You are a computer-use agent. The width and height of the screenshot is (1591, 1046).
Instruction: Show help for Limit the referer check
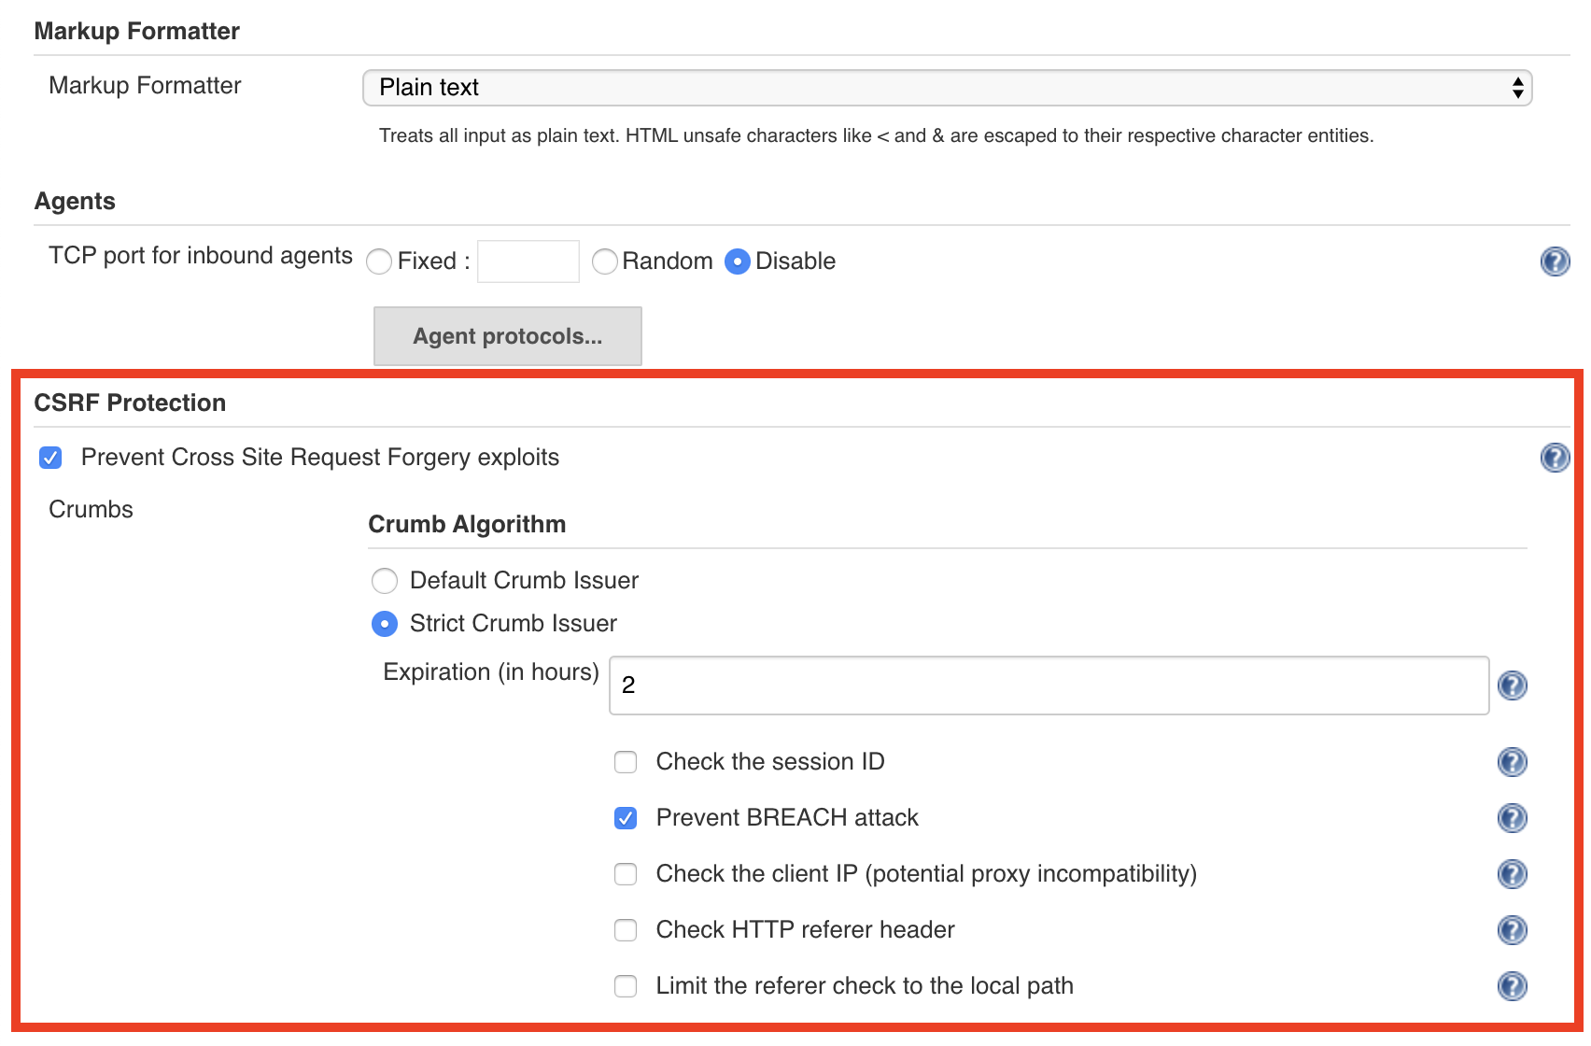point(1512,986)
